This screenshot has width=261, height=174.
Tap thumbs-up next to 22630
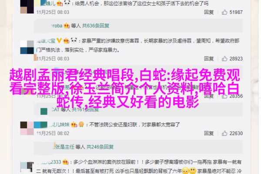point(224,133)
